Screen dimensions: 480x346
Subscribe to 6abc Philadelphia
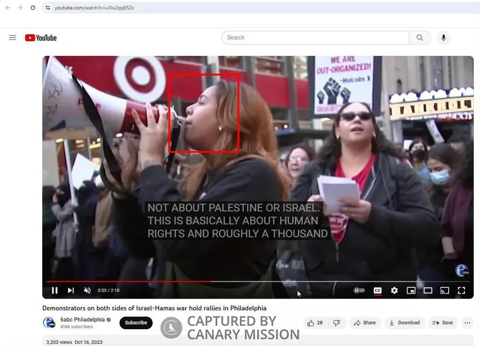tap(136, 323)
